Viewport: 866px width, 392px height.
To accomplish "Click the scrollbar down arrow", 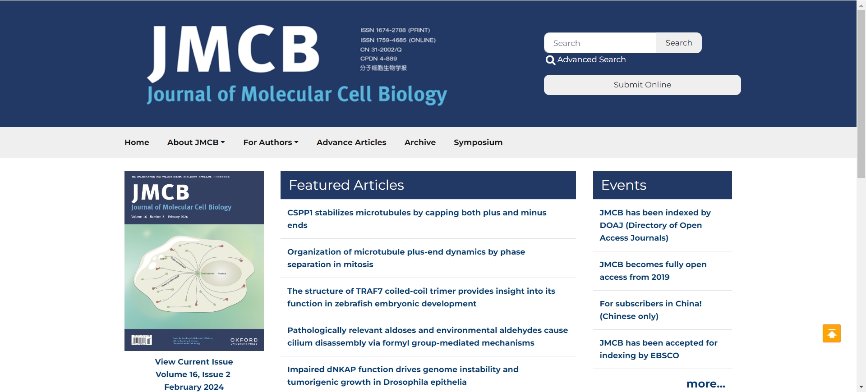I will point(861,387).
